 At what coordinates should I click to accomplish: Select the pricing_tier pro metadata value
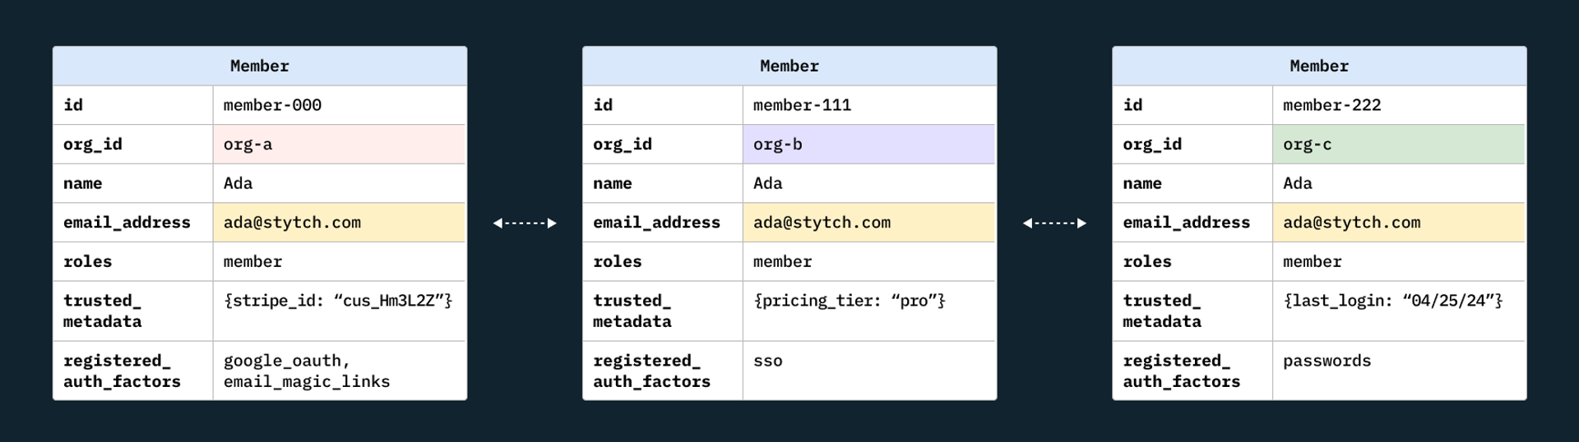tap(850, 301)
